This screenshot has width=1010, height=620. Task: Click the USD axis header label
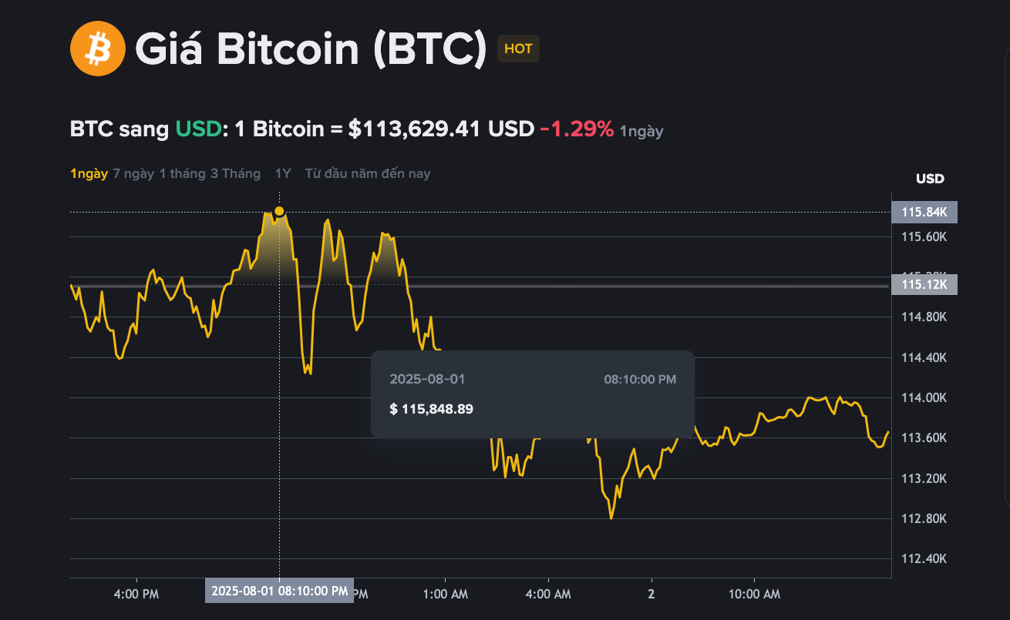click(x=928, y=179)
